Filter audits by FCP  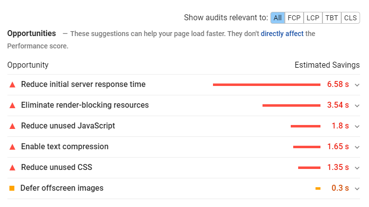(x=294, y=18)
